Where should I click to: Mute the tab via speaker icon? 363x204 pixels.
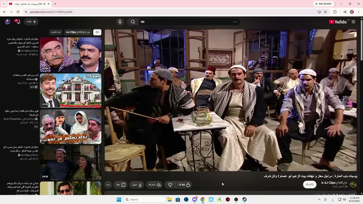44,4
